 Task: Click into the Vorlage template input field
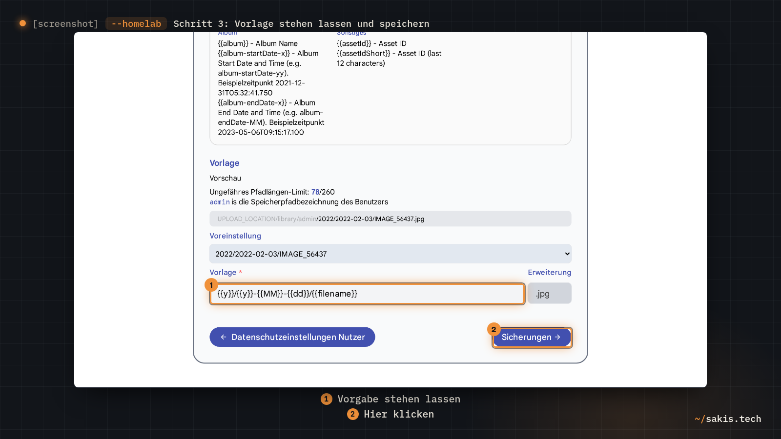click(367, 294)
